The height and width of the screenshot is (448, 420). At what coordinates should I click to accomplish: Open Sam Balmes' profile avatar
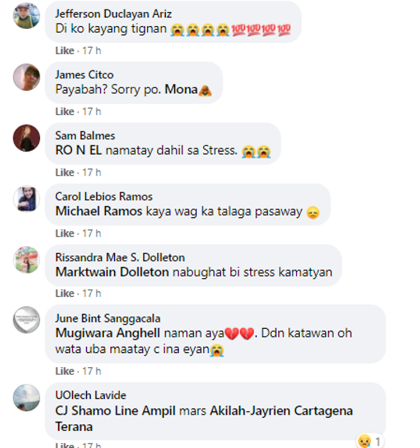[26, 138]
